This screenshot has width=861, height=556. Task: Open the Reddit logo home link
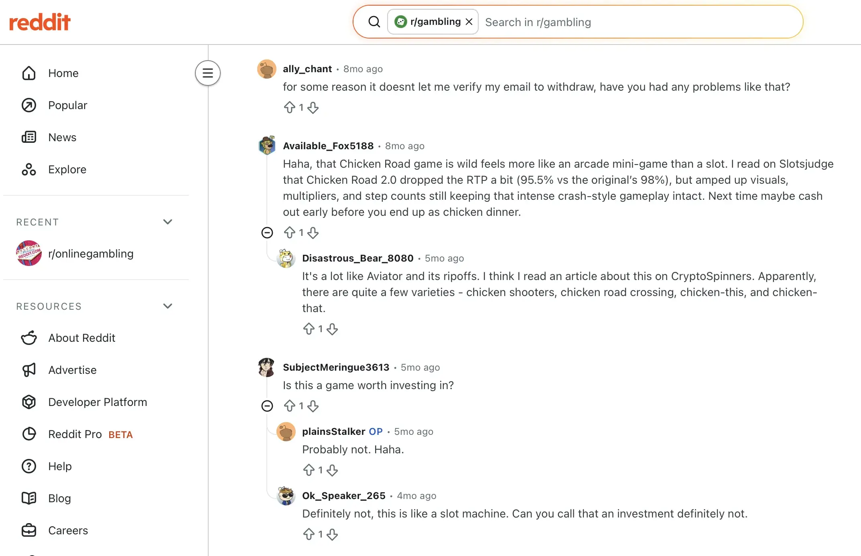point(40,22)
